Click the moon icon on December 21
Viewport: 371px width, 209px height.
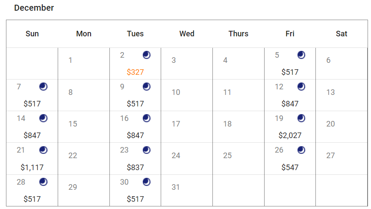tap(43, 150)
